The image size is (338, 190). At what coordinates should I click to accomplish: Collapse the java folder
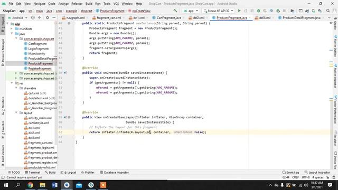coord(12,34)
